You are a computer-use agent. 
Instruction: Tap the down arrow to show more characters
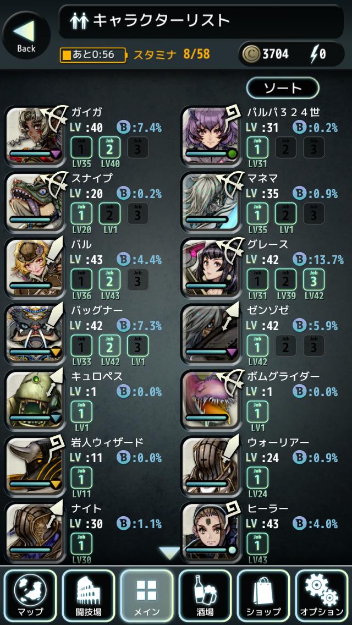169,553
